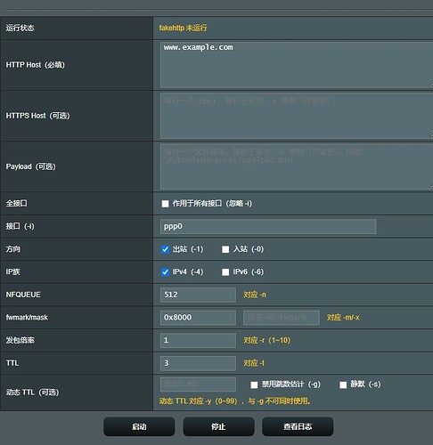Click the dynamic TTL -y (0~99) note
This screenshot has width=433, height=445.
(x=235, y=401)
